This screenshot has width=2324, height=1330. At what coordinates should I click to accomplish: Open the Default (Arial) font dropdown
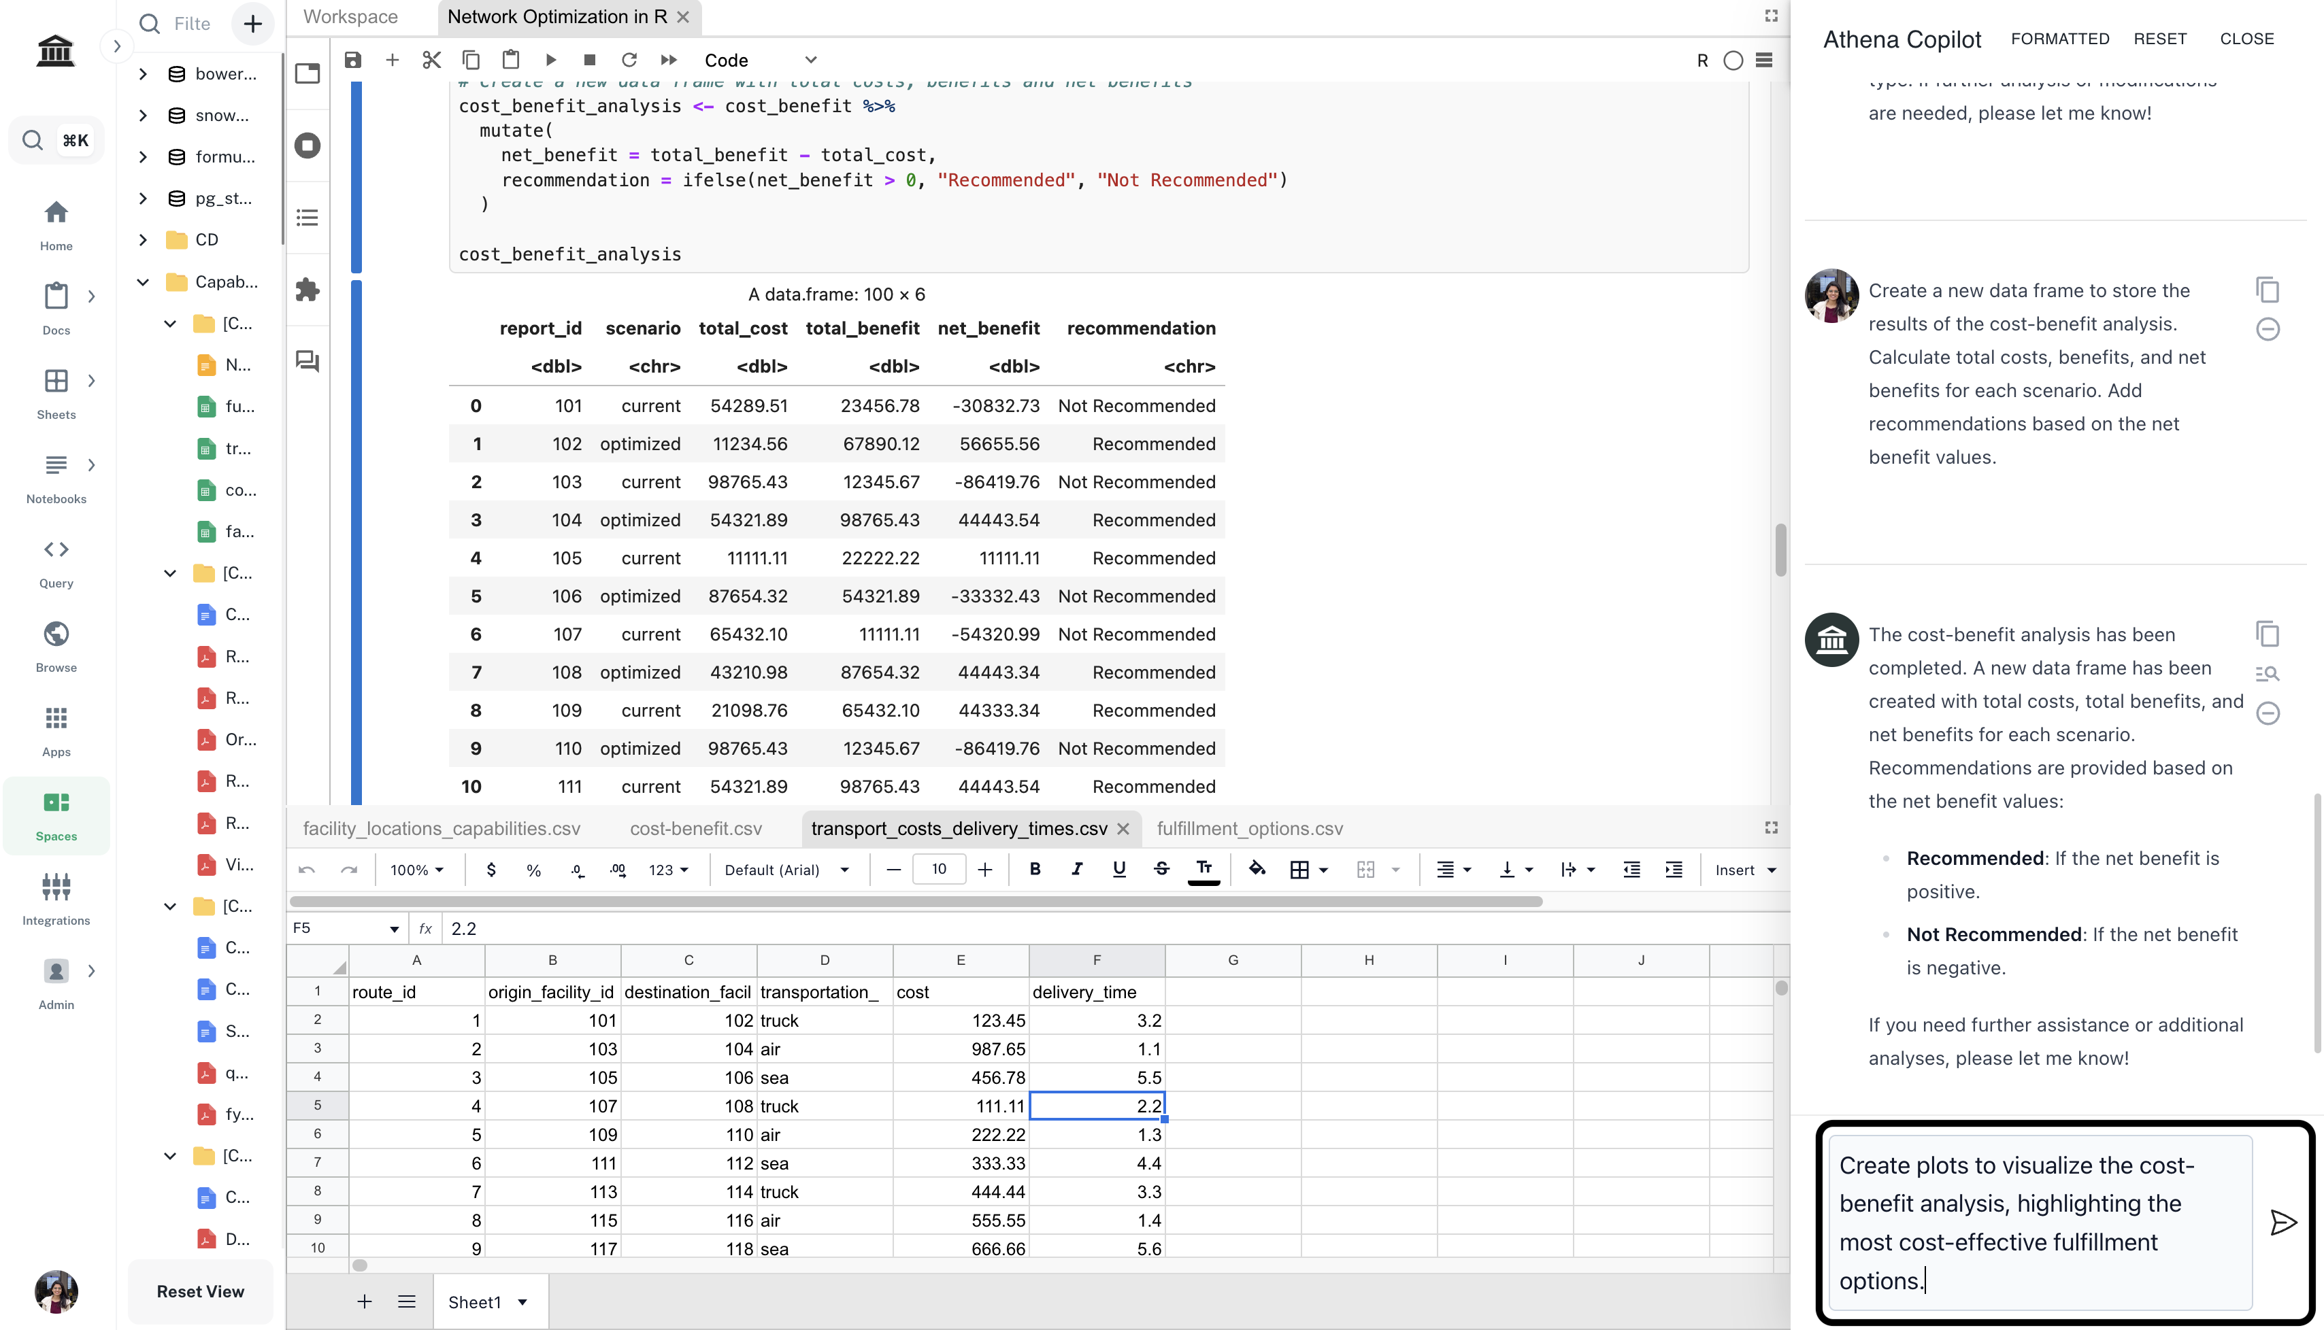coord(786,870)
